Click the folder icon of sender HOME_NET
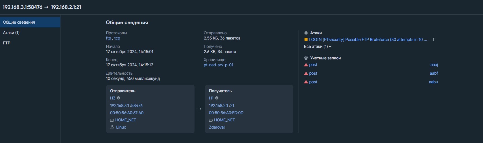 [x=112, y=120]
